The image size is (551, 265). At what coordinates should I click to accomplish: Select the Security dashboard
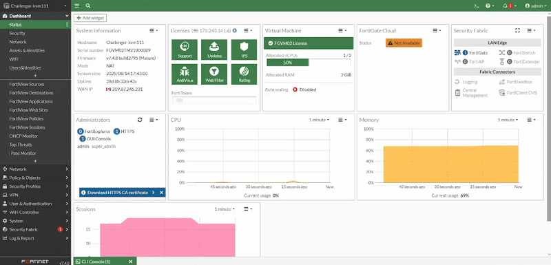click(17, 33)
